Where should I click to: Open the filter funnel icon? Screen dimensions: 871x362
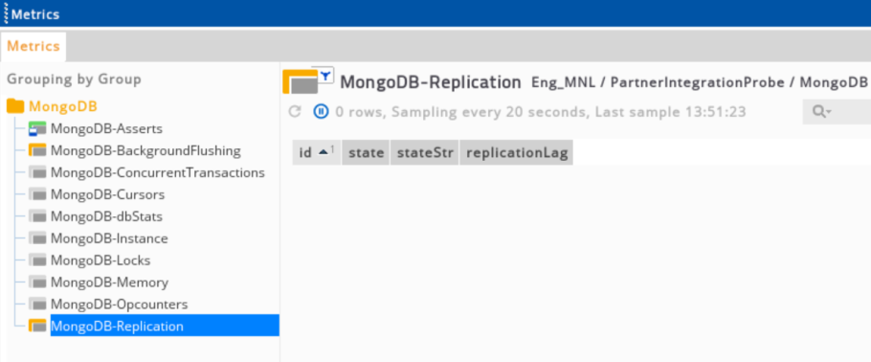[325, 75]
